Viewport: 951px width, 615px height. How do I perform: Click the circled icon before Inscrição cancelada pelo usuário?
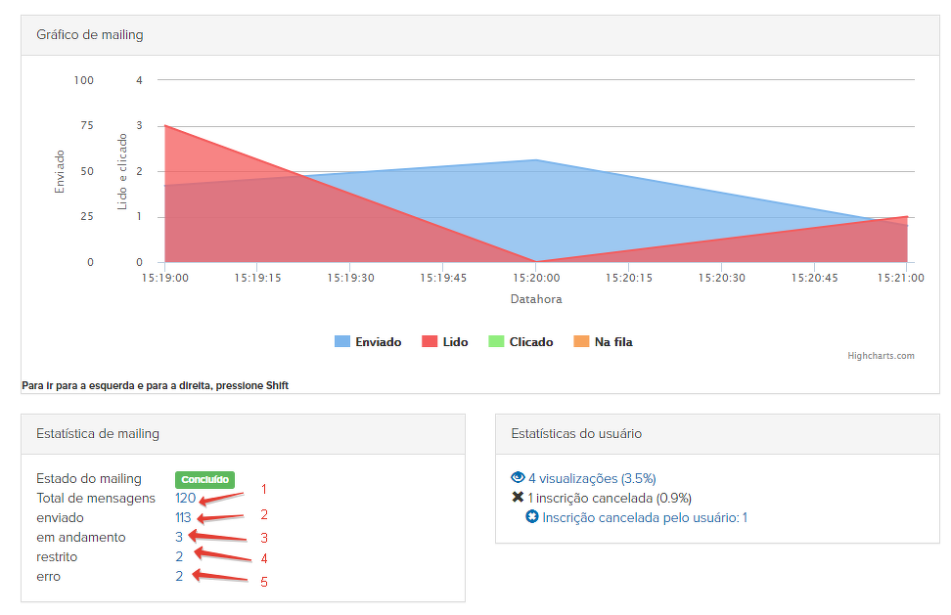(532, 517)
